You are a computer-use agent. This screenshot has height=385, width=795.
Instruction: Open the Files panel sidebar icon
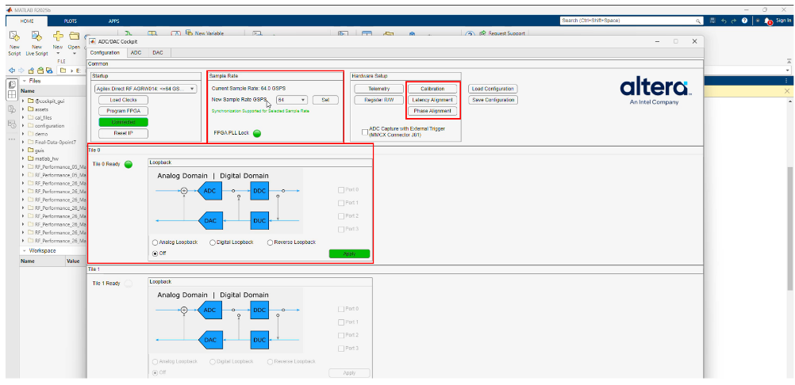tap(13, 84)
